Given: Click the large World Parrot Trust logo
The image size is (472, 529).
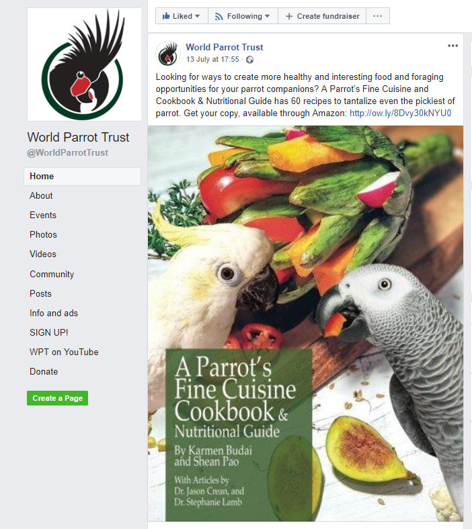Looking at the screenshot, I should point(84,64).
